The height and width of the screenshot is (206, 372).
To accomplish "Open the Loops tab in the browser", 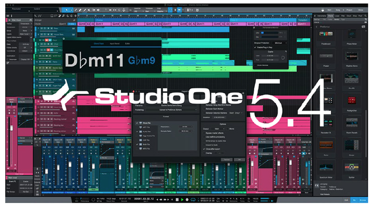I will coord(337,16).
